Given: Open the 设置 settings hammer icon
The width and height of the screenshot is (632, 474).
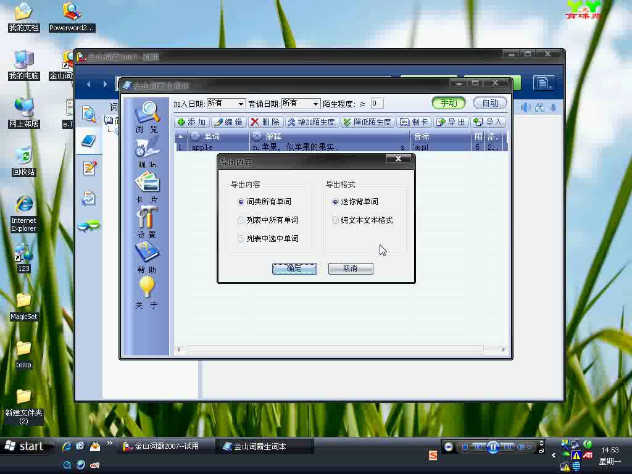Looking at the screenshot, I should pyautogui.click(x=147, y=222).
